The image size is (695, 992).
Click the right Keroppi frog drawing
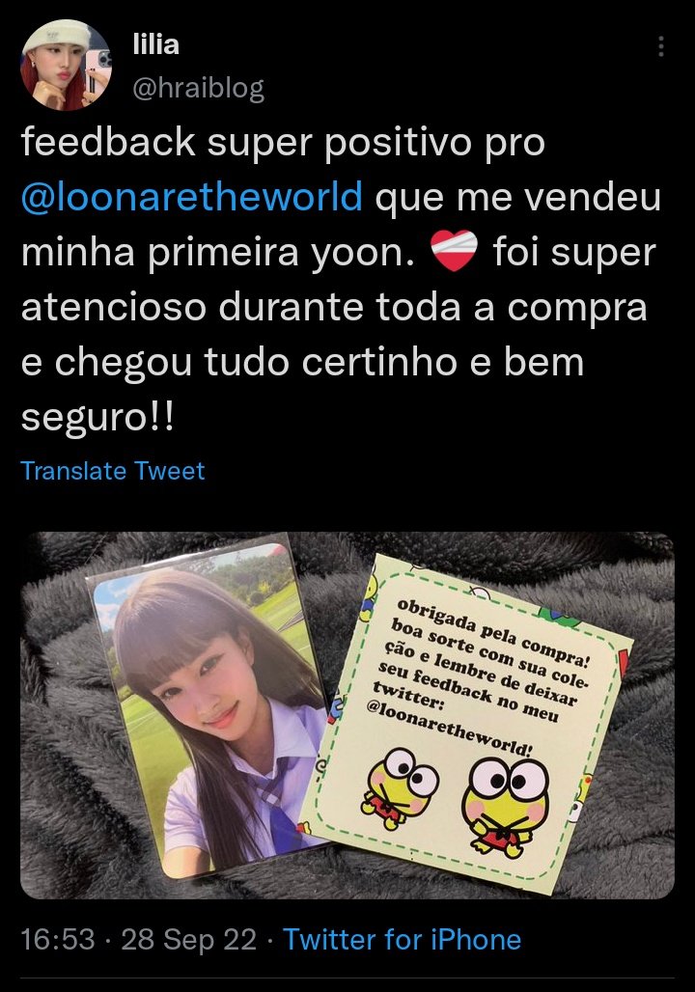click(505, 804)
